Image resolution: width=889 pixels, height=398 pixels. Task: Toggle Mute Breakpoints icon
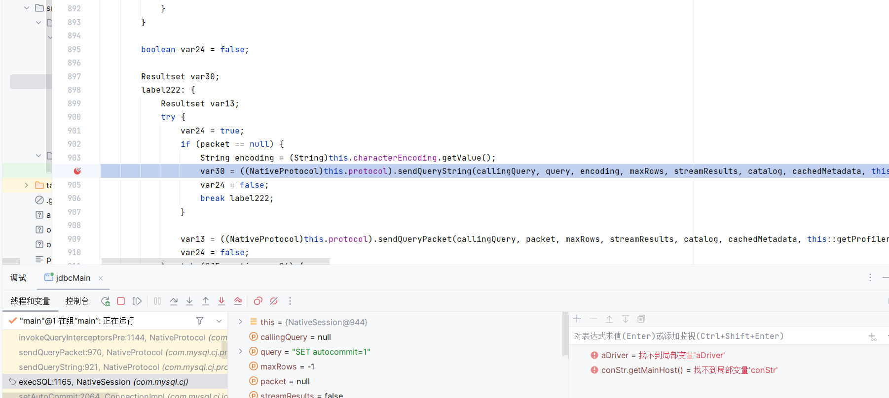pyautogui.click(x=274, y=301)
